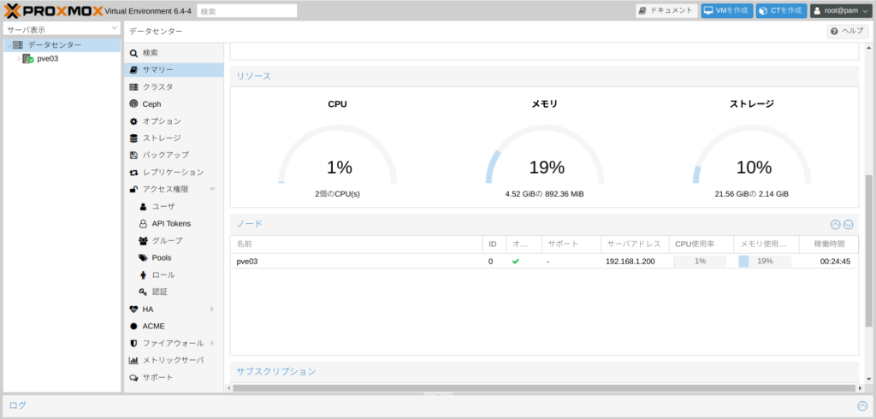Screen dimensions: 876x419
Task: Click the heartbeat icon beside HA
Action: (x=133, y=309)
